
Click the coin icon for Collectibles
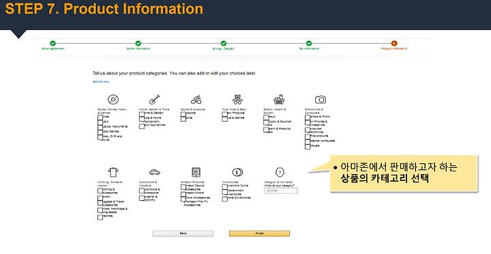point(237,172)
